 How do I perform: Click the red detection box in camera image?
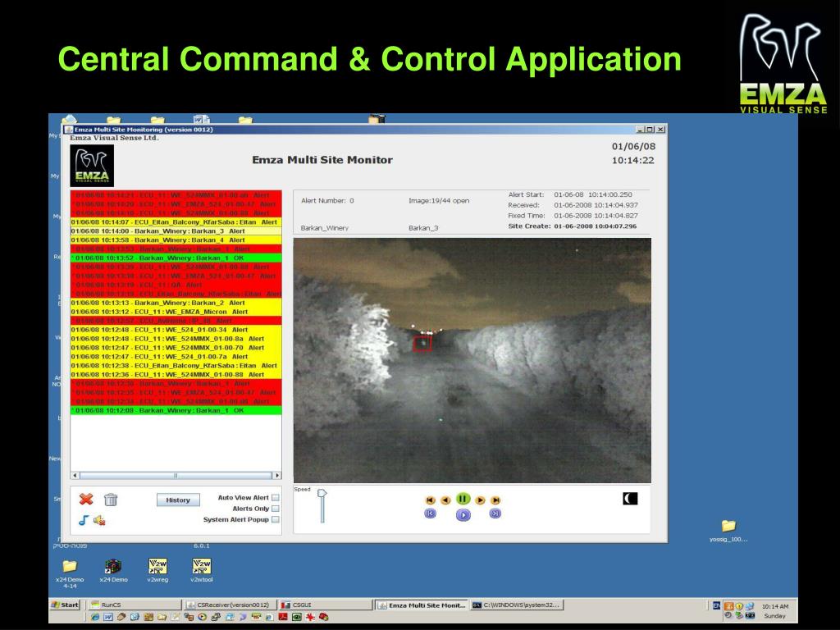click(422, 344)
